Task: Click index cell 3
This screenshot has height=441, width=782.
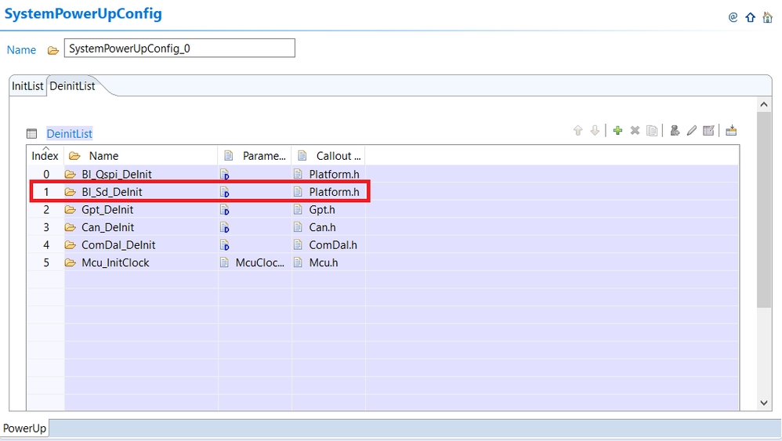Action: point(46,227)
